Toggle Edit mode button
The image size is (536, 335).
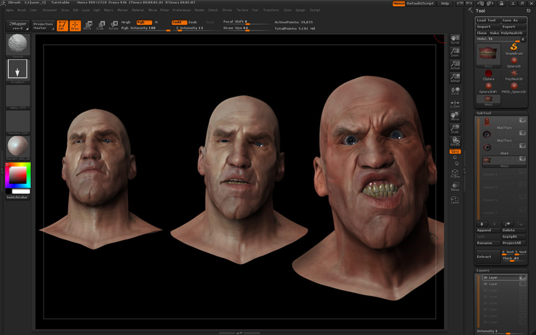coord(62,25)
